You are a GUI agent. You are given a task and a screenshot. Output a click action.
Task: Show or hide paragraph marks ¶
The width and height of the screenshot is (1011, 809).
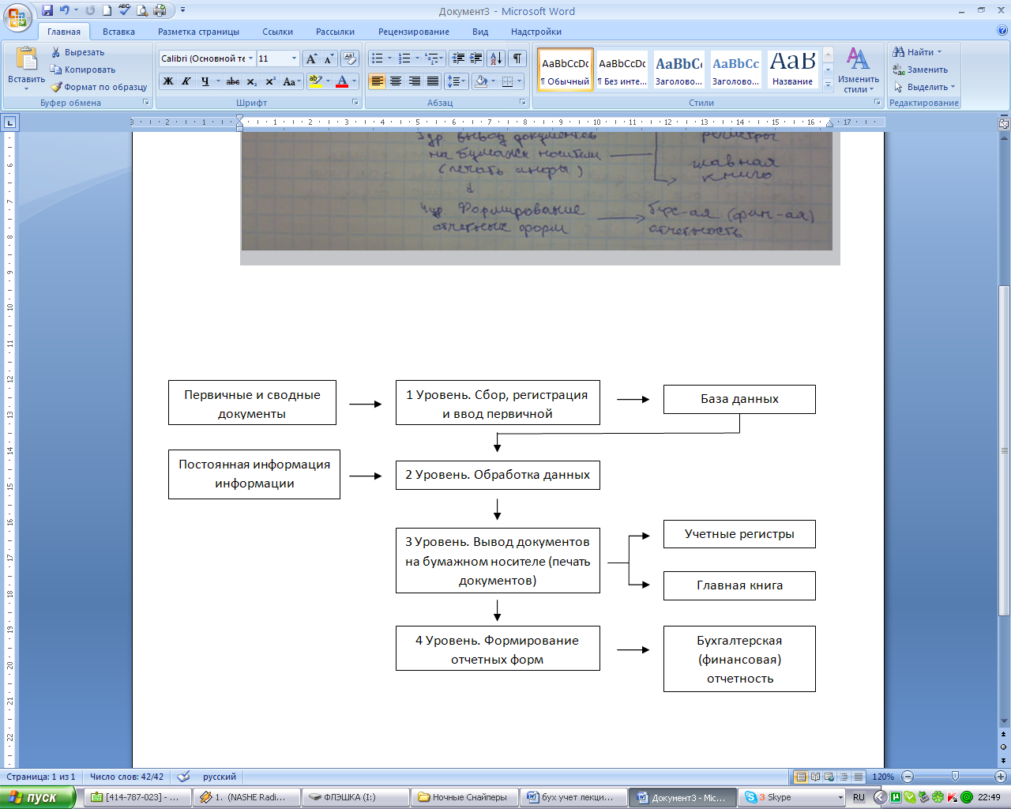(x=517, y=58)
